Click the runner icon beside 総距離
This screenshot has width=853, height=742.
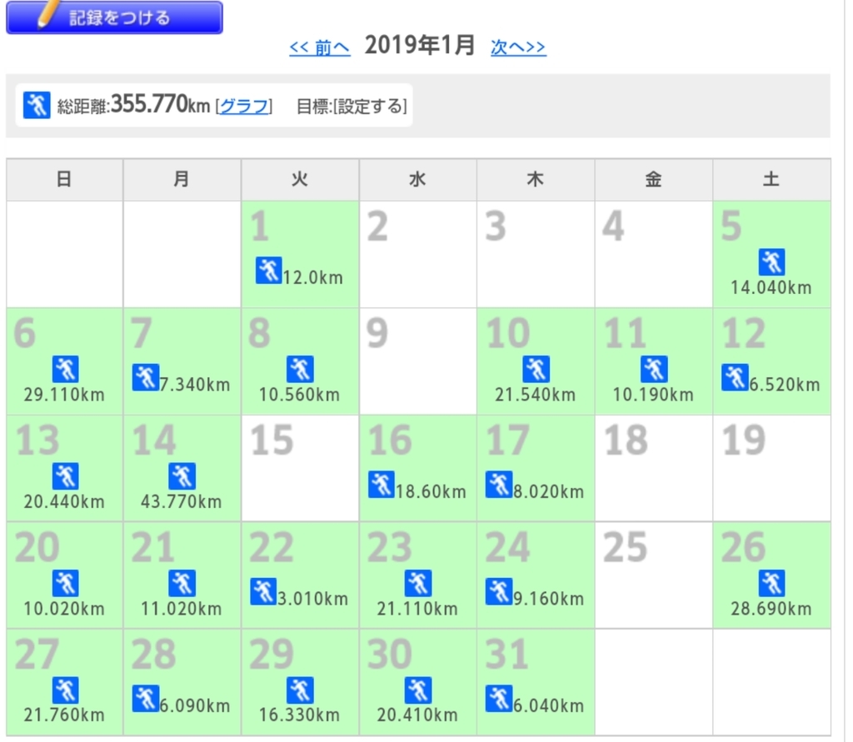coord(37,104)
